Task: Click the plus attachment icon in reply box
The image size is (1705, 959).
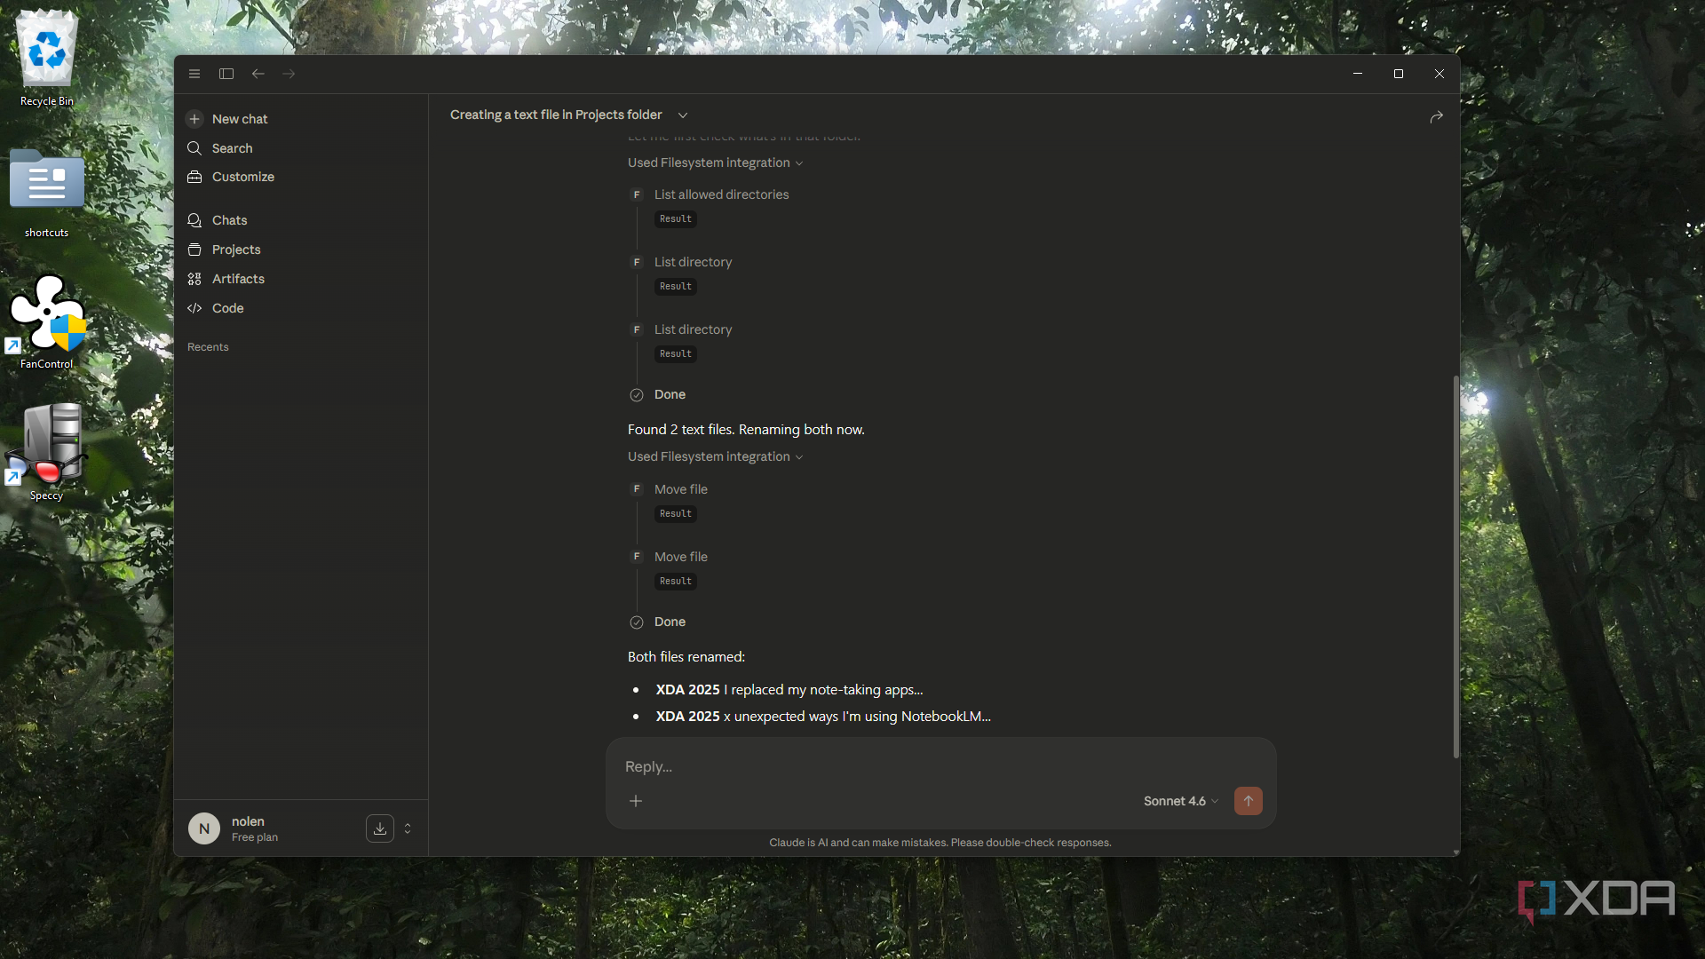Action: (x=636, y=801)
